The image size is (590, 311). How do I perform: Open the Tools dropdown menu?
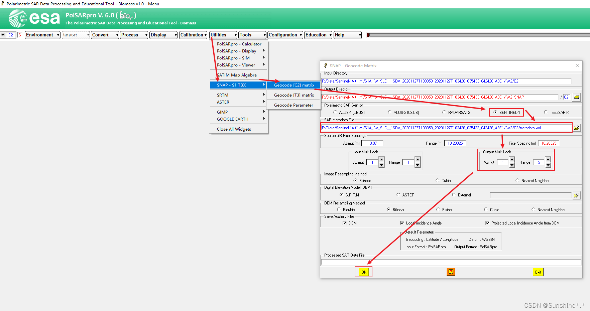(252, 35)
